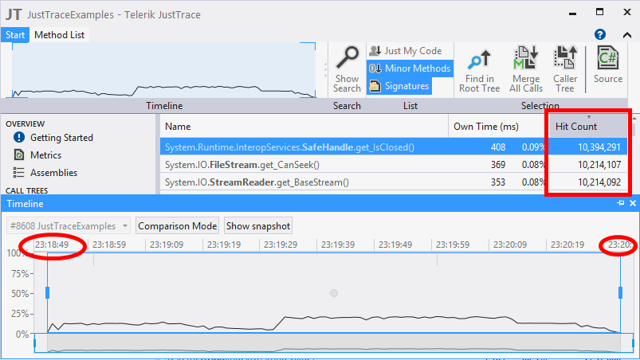Pin the Timeline panel

click(620, 203)
